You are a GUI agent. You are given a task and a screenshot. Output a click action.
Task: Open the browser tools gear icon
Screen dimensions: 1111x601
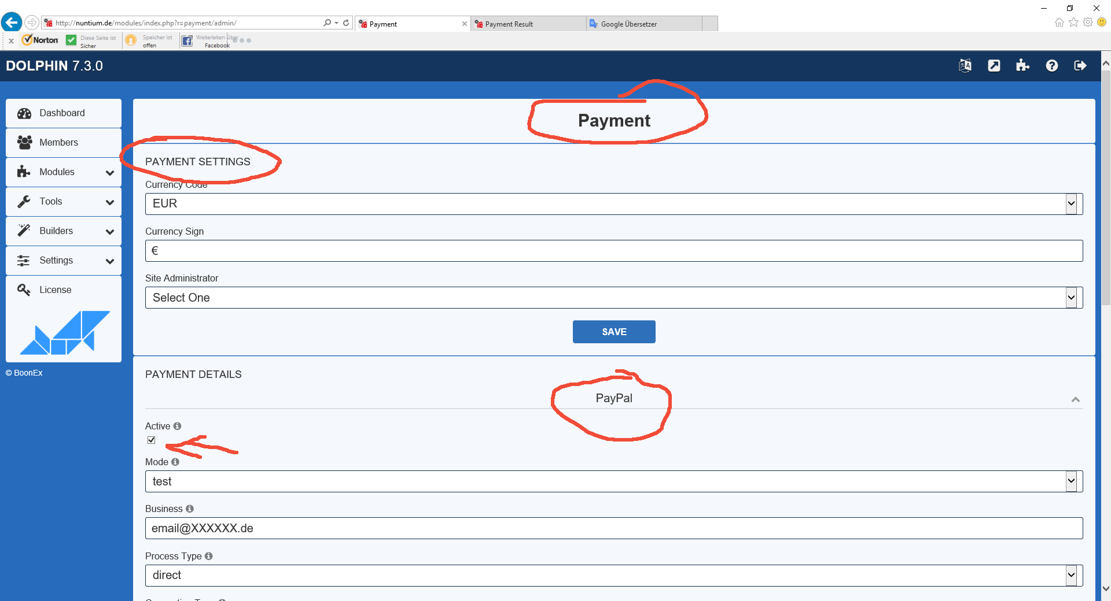(1088, 23)
